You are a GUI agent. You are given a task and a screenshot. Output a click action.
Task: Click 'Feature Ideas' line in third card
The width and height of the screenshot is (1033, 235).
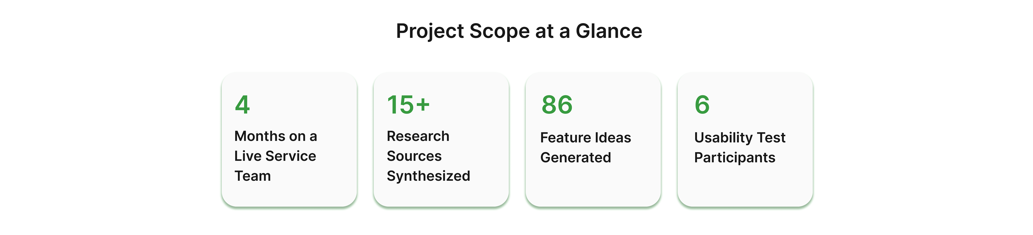(585, 138)
